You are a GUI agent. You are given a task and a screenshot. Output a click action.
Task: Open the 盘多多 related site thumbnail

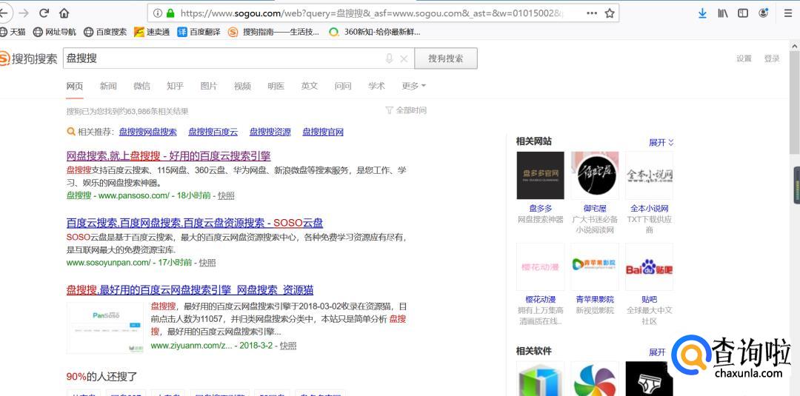[x=540, y=176]
